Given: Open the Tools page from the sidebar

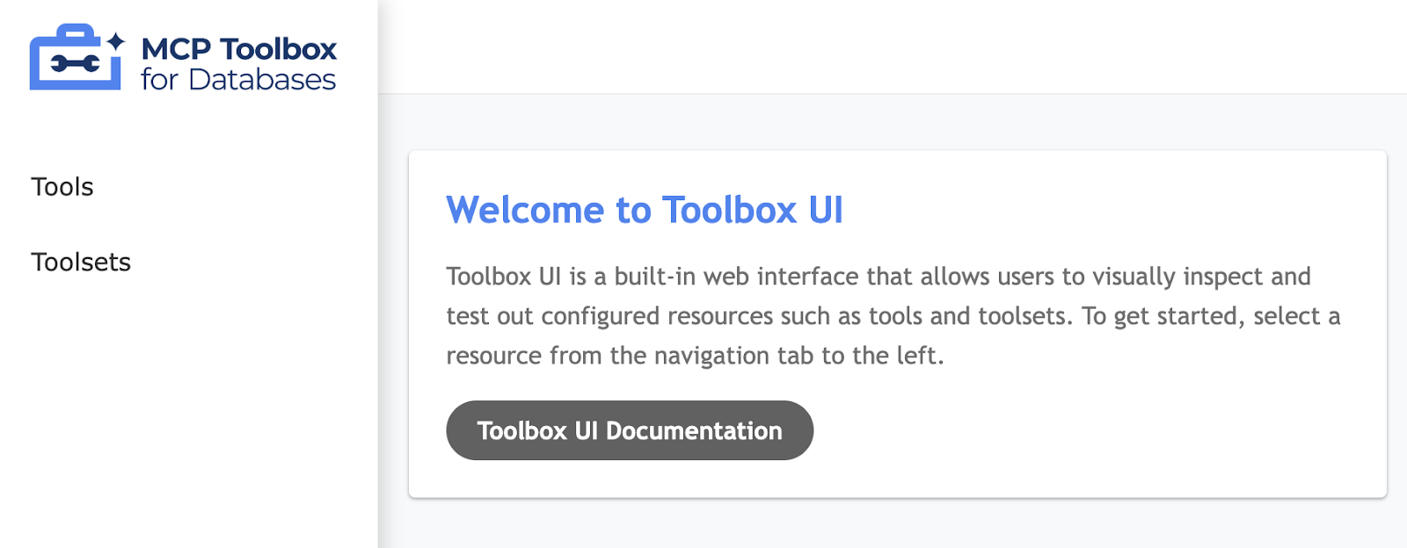Looking at the screenshot, I should [62, 187].
